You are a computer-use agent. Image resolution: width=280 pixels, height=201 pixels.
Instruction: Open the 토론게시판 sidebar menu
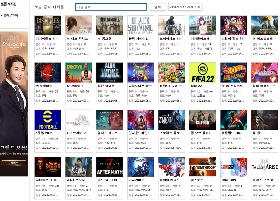point(8,4)
